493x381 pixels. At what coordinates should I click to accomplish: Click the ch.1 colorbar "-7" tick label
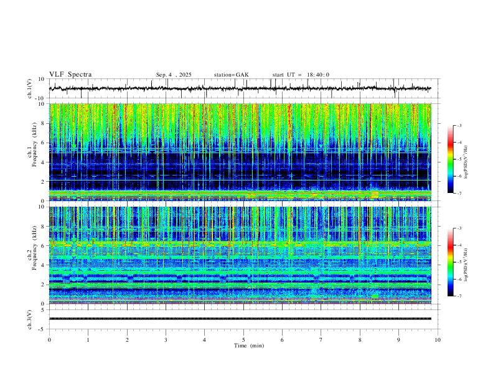459,193
